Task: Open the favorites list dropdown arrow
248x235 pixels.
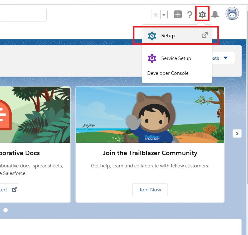Action: coord(164,15)
